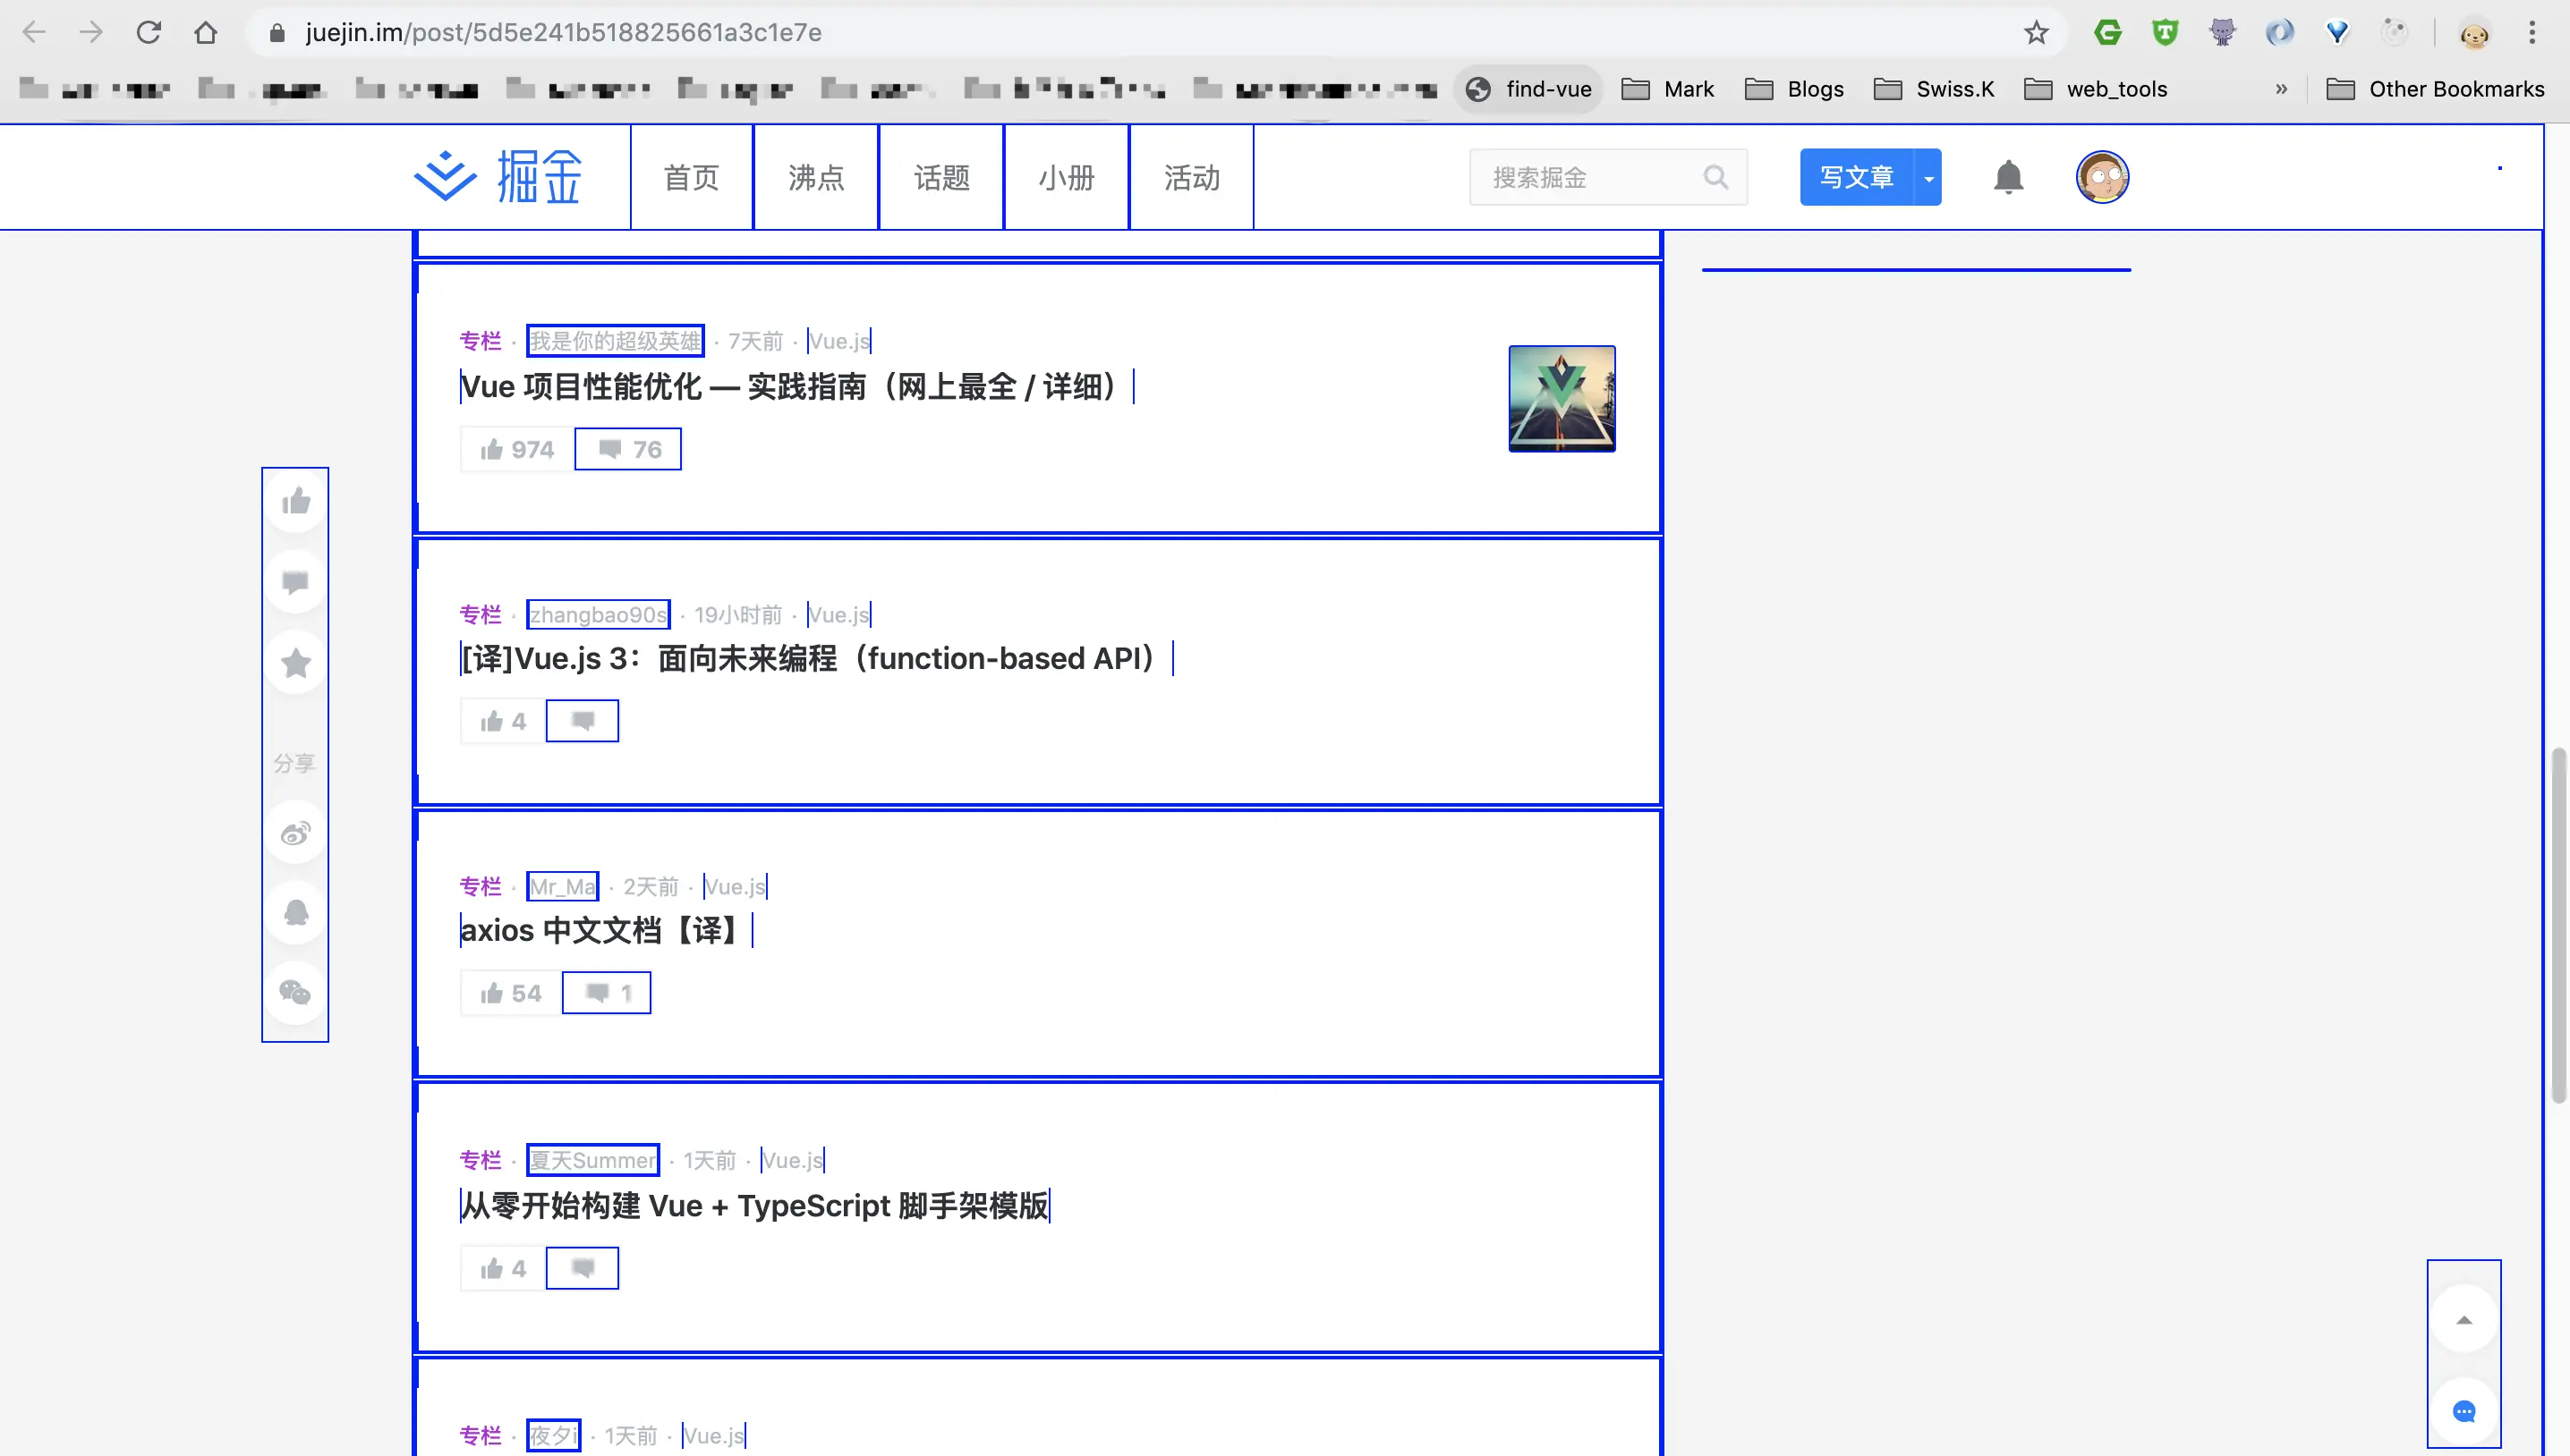2570x1456 pixels.
Task: Click the back-to-top arrow button
Action: (2464, 1320)
